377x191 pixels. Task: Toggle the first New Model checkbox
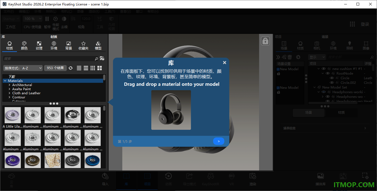pyautogui.click(x=278, y=69)
